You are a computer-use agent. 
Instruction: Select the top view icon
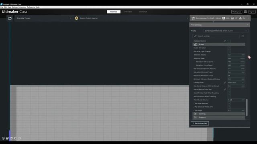pyautogui.click(x=11, y=138)
